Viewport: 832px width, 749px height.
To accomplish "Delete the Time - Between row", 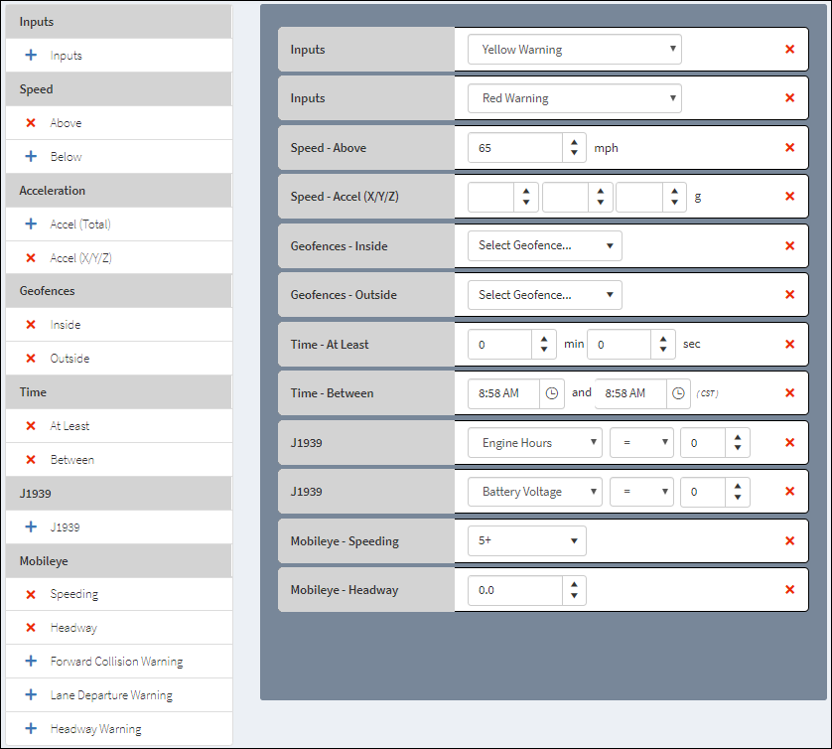I will coord(789,392).
